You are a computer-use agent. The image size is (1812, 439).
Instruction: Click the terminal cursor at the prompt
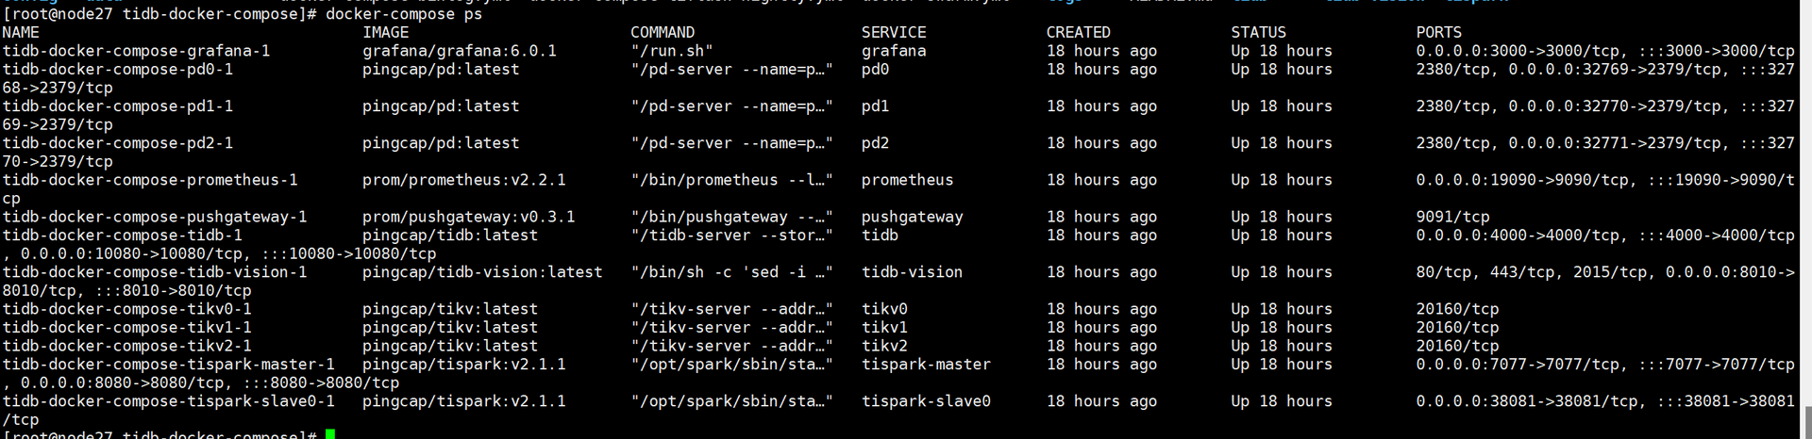click(x=330, y=434)
